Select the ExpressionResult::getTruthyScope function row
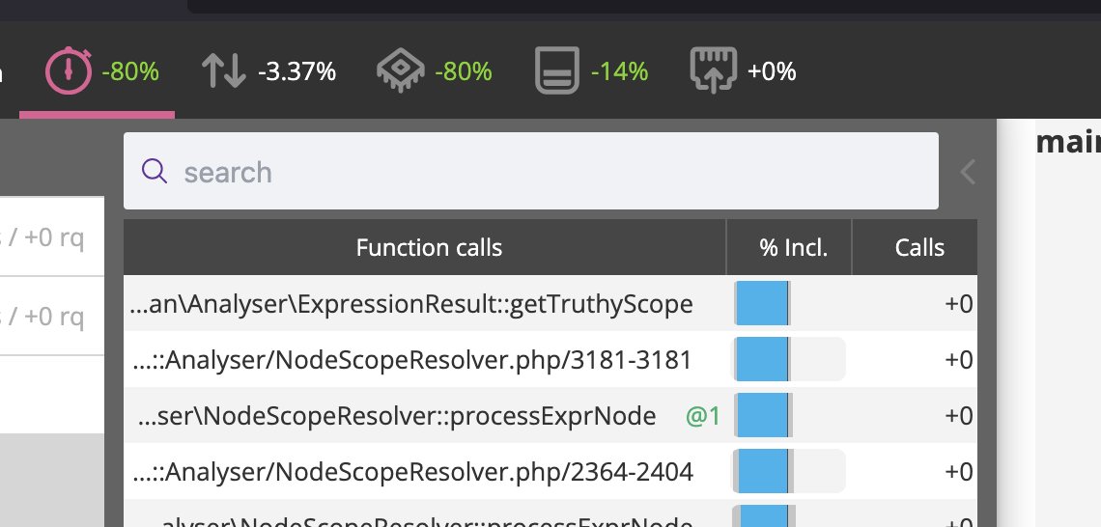 pos(550,303)
